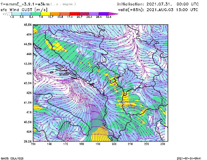Click the grey '( . x . degree )' text
The image size is (207, 160).
pos(63,4)
